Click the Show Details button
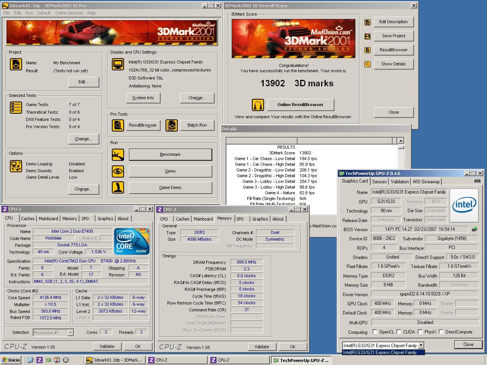The height and width of the screenshot is (365, 487). click(393, 64)
